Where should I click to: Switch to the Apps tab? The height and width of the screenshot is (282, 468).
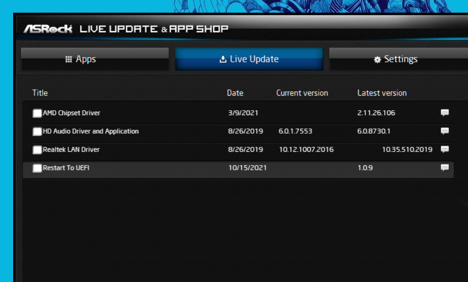click(95, 59)
